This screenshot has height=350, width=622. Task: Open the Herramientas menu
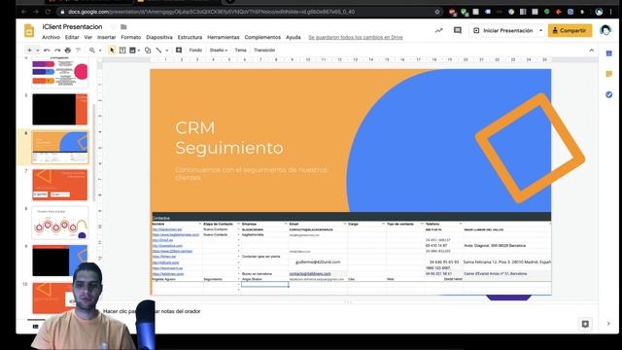(x=224, y=37)
